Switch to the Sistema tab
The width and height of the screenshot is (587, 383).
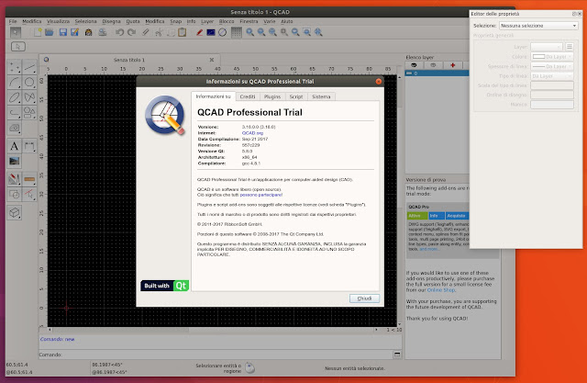click(321, 96)
